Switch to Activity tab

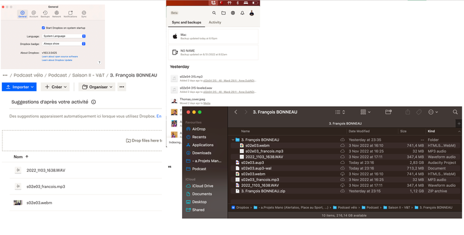pos(215,23)
